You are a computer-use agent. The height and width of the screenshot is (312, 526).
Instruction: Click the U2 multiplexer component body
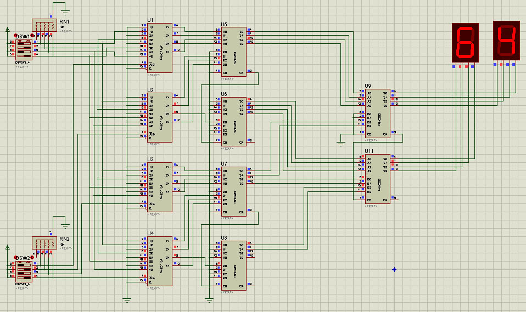click(x=159, y=117)
